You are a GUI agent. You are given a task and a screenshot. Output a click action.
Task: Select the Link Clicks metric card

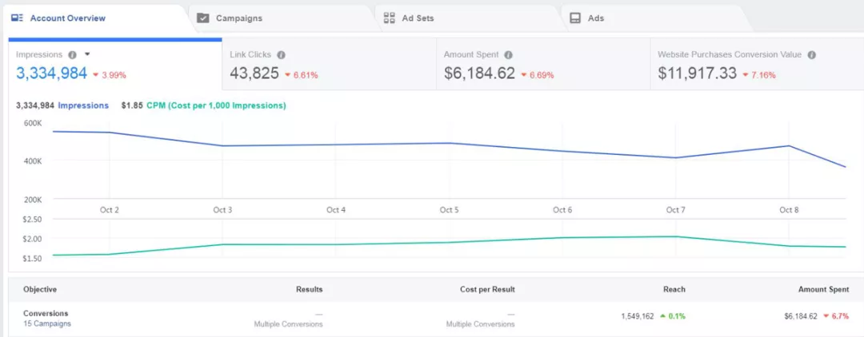point(329,65)
